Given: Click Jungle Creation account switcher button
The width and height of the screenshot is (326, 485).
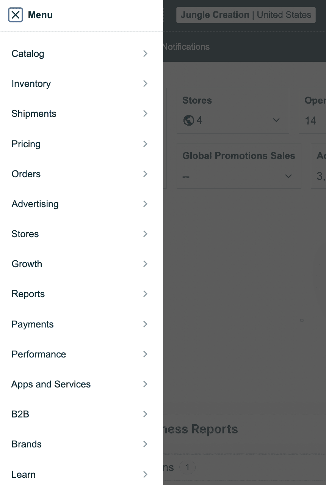Looking at the screenshot, I should click(246, 15).
